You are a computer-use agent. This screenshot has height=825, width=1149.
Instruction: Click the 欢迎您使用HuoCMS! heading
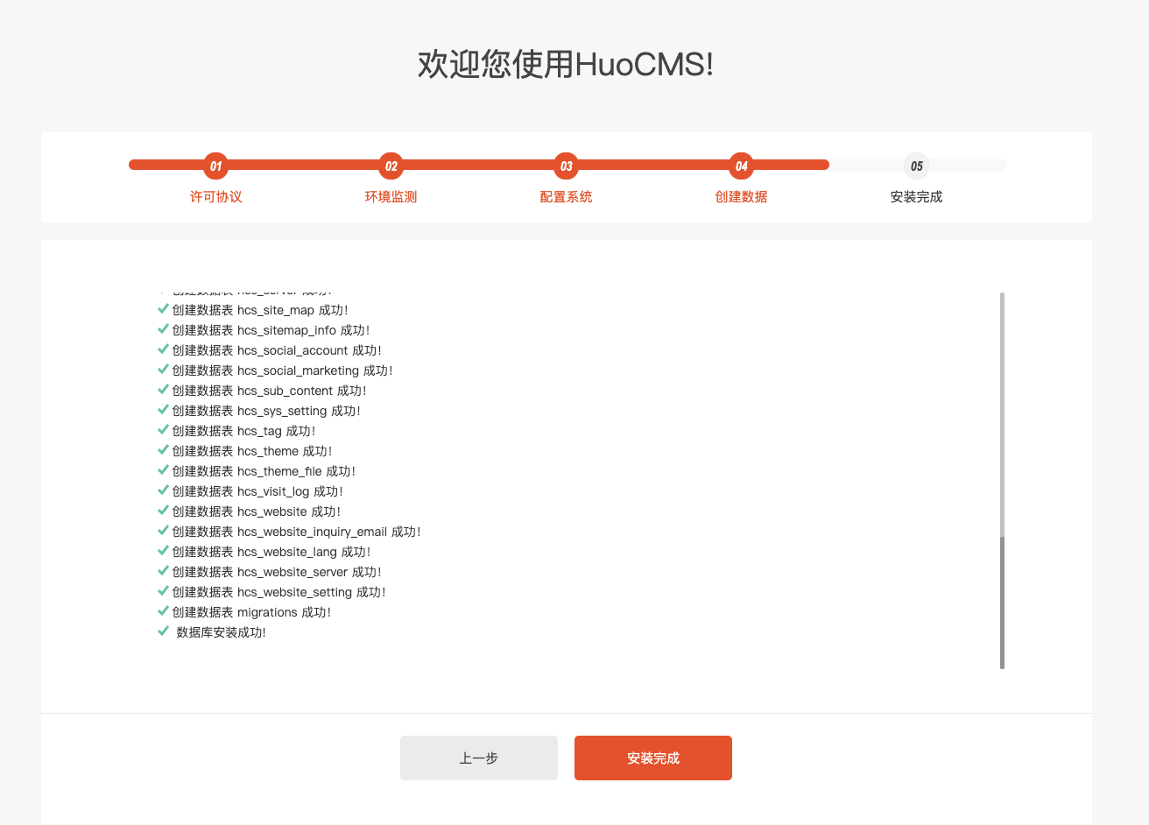(x=566, y=64)
